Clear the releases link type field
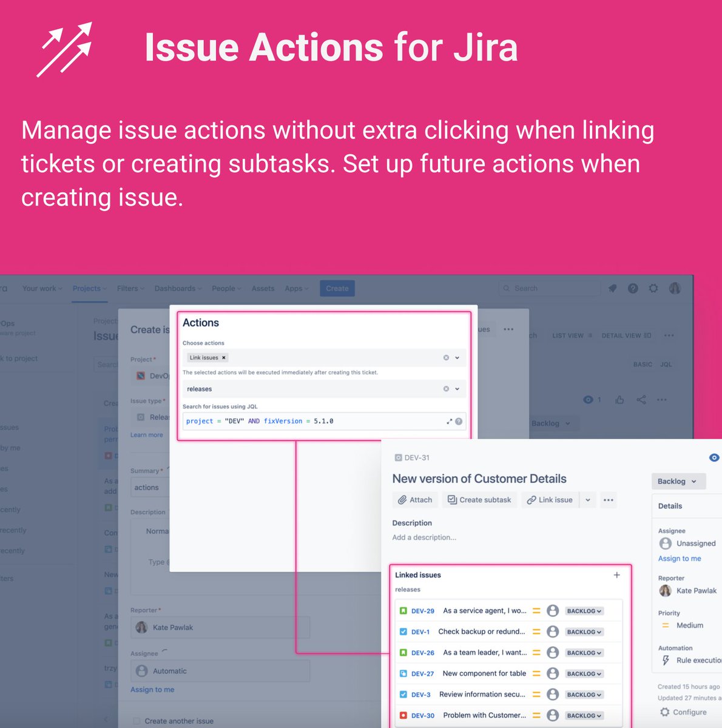The image size is (722, 728). pos(446,389)
